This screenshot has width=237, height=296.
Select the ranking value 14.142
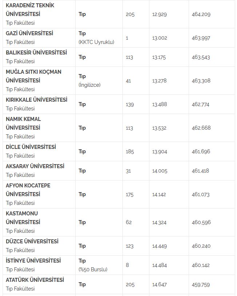159,194
